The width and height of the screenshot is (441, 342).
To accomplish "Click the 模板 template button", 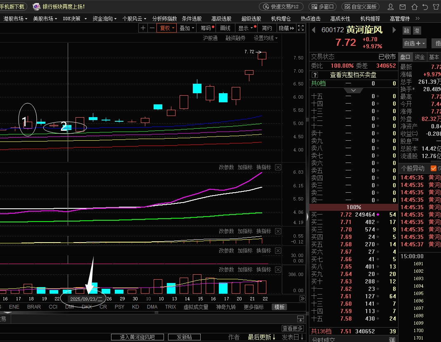I will point(279,307).
